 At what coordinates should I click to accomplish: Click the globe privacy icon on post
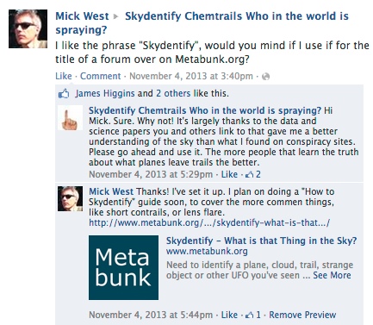266,77
